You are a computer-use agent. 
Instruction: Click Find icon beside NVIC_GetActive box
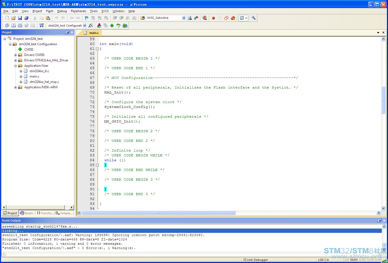(190, 18)
